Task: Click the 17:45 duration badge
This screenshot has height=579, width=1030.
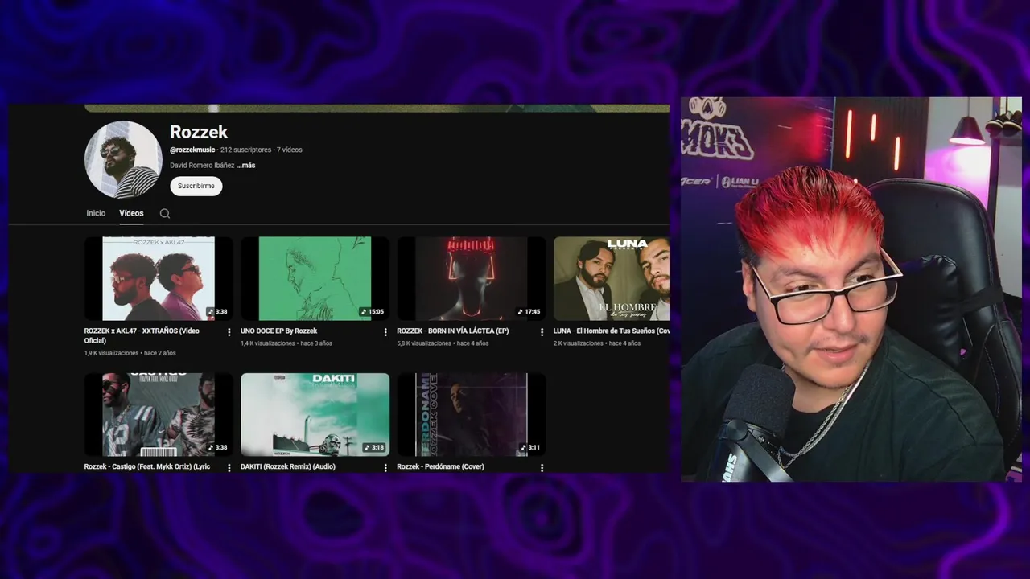Action: click(528, 312)
